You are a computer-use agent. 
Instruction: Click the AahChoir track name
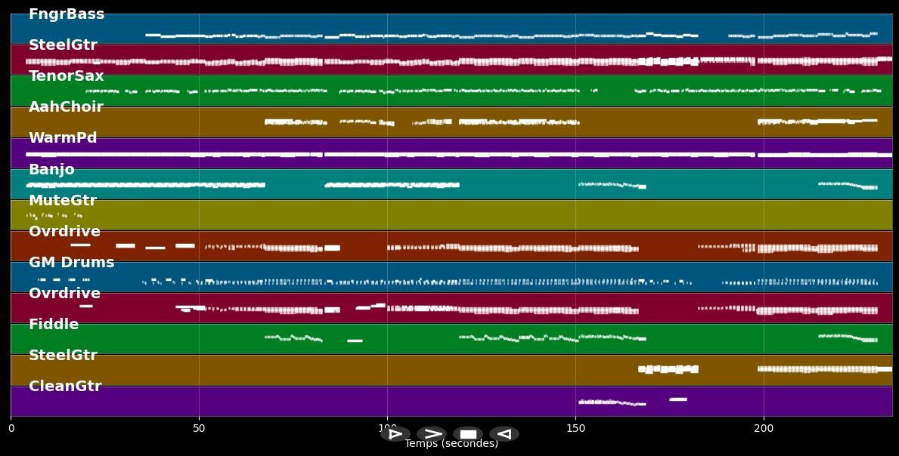click(x=66, y=107)
